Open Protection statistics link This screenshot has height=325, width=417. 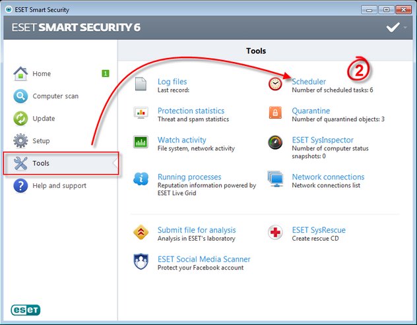tap(191, 111)
